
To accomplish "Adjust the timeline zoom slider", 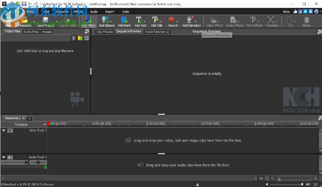I will (x=294, y=179).
